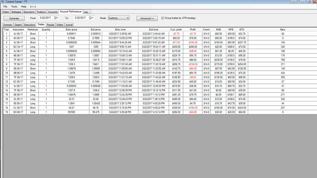
Task: Open the Help menu
Action: click(x=24, y=7)
